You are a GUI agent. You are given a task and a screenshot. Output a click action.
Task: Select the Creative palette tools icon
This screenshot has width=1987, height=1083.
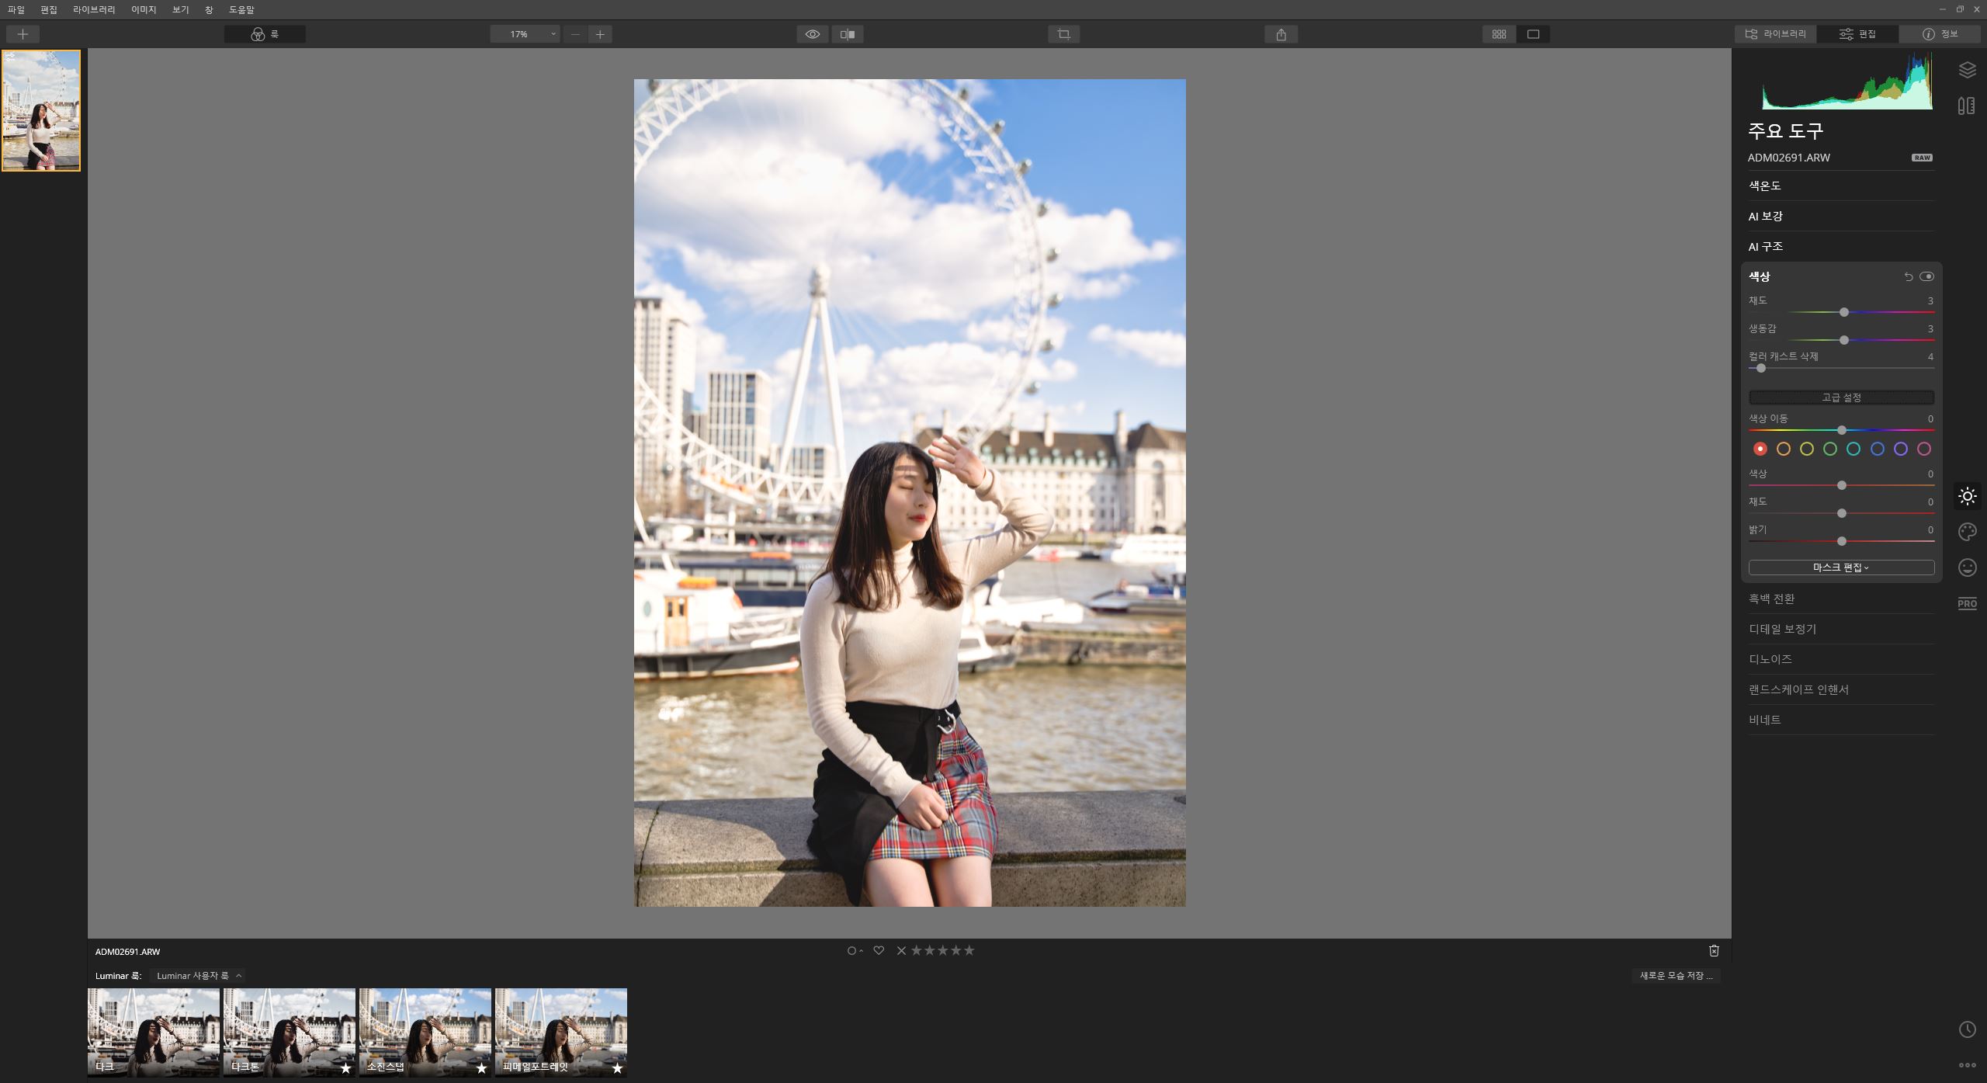[x=1967, y=532]
